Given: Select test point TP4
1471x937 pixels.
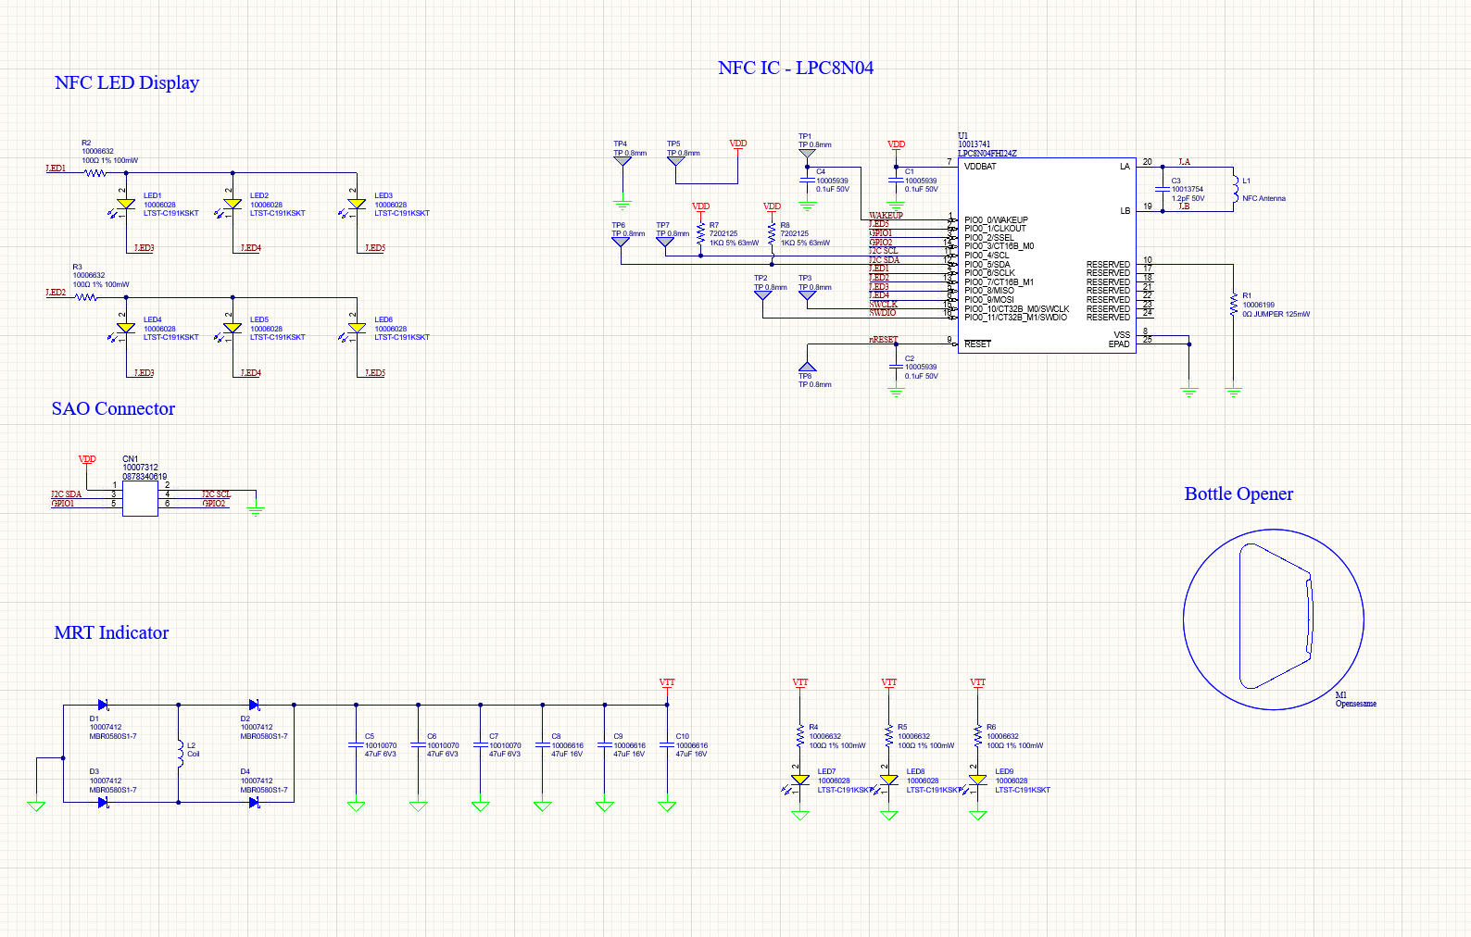Looking at the screenshot, I should point(622,161).
